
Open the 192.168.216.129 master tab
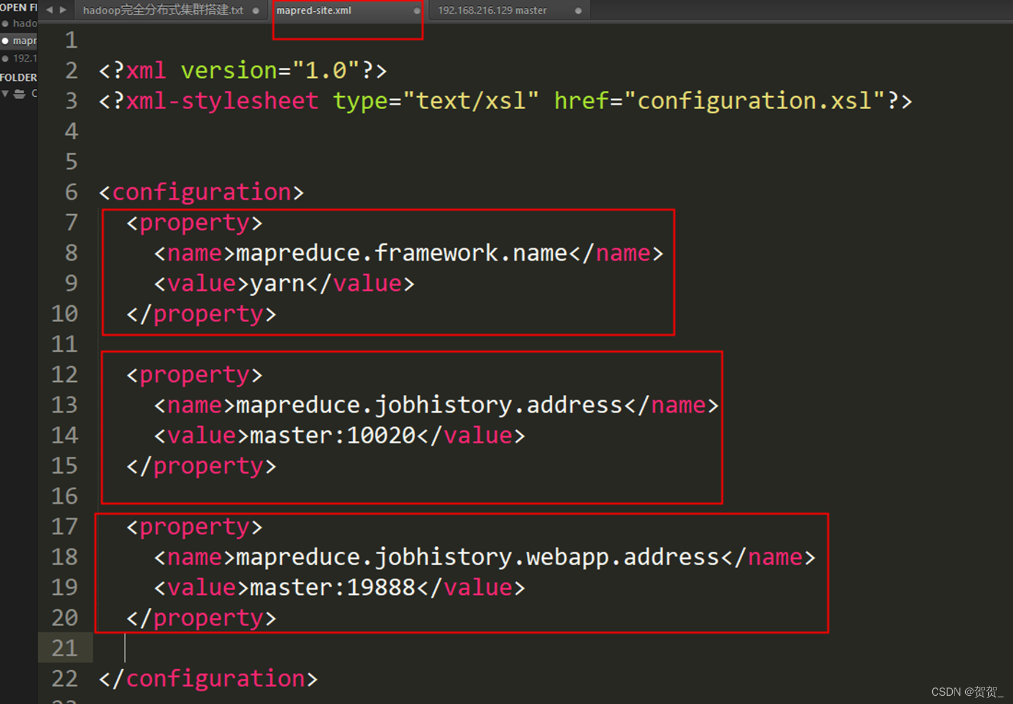492,10
